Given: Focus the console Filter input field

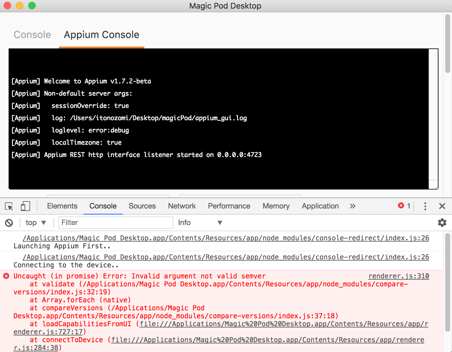Looking at the screenshot, I should pyautogui.click(x=116, y=223).
